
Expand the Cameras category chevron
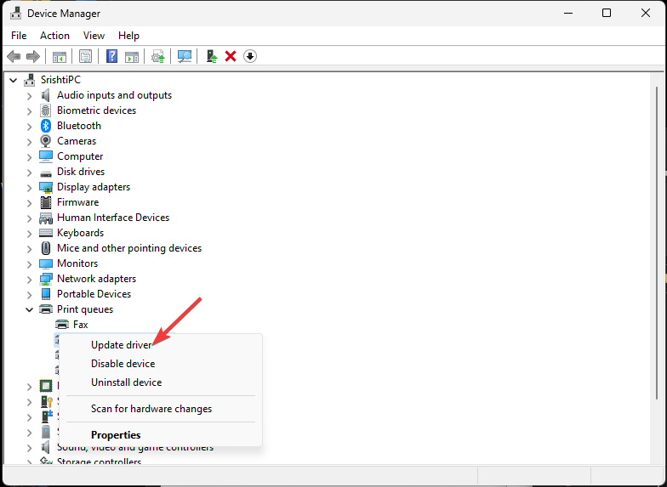[x=29, y=142]
